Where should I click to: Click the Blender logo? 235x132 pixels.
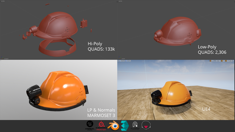113,125
